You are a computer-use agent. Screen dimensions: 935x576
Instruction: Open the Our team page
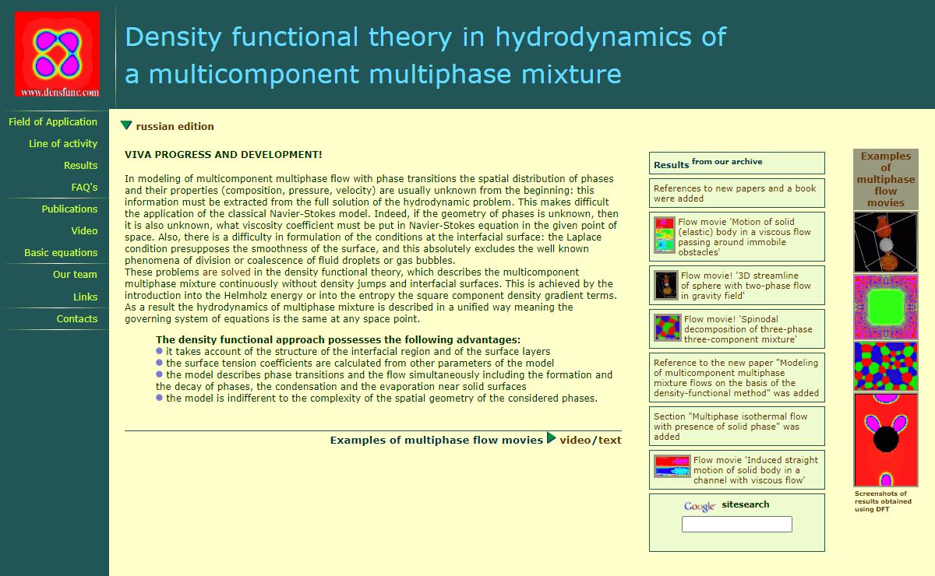click(75, 275)
